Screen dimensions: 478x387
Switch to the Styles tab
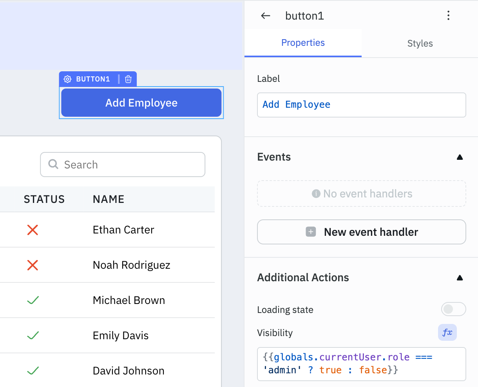pyautogui.click(x=420, y=43)
